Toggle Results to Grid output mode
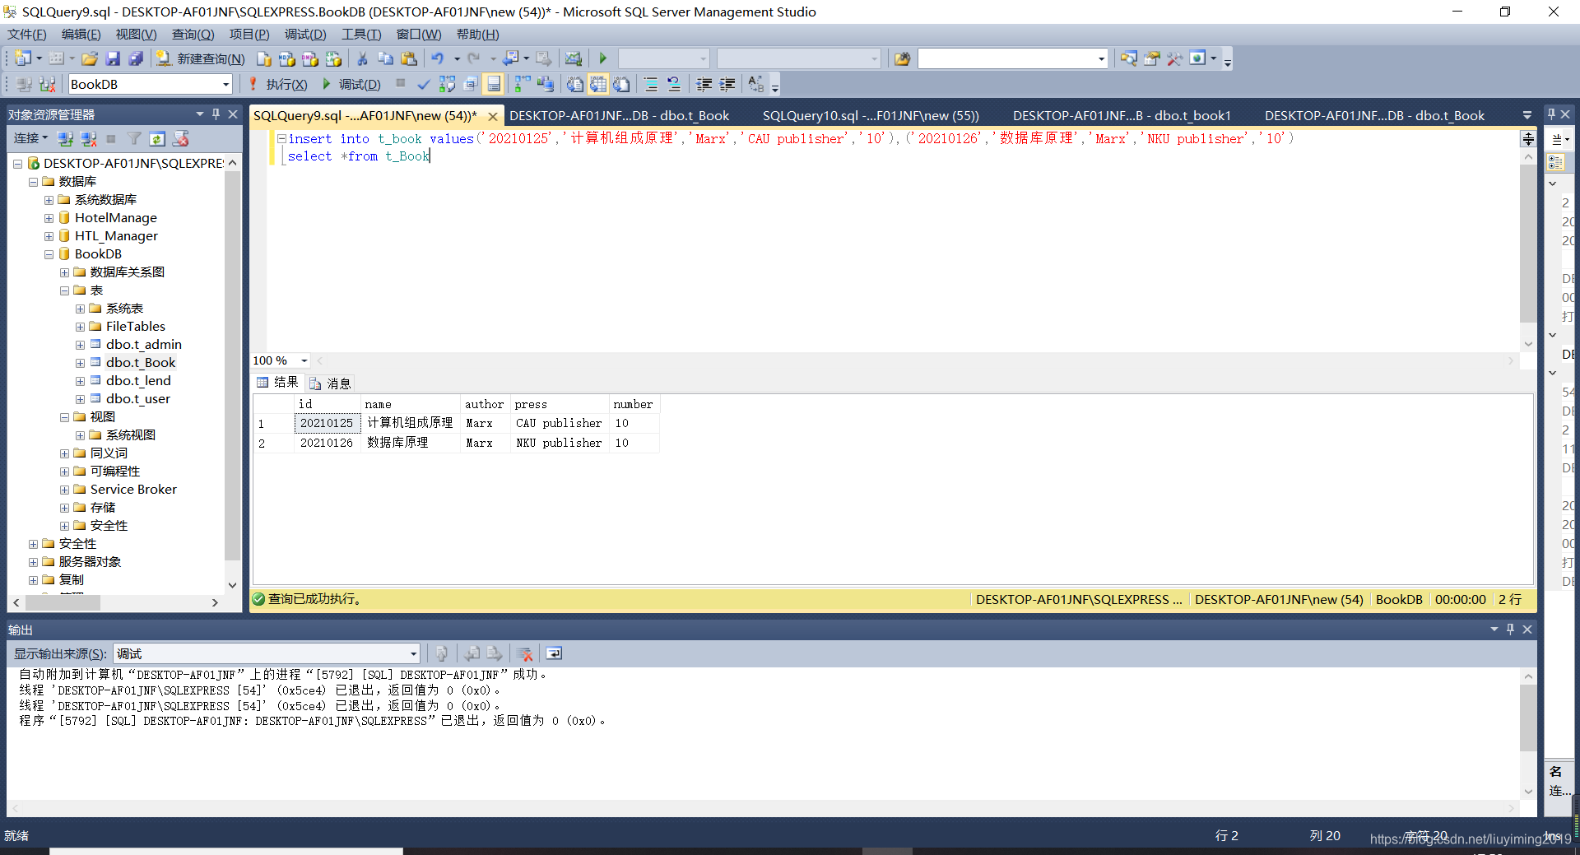 tap(598, 84)
